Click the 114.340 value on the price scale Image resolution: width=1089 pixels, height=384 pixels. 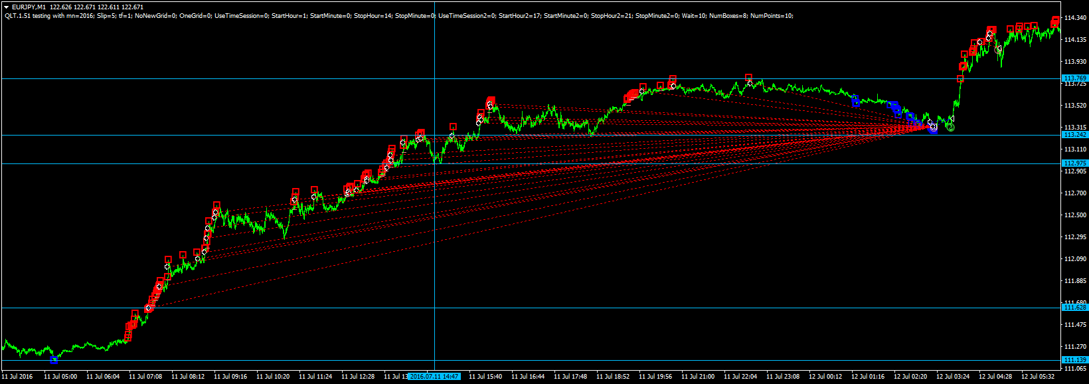[x=1075, y=18]
